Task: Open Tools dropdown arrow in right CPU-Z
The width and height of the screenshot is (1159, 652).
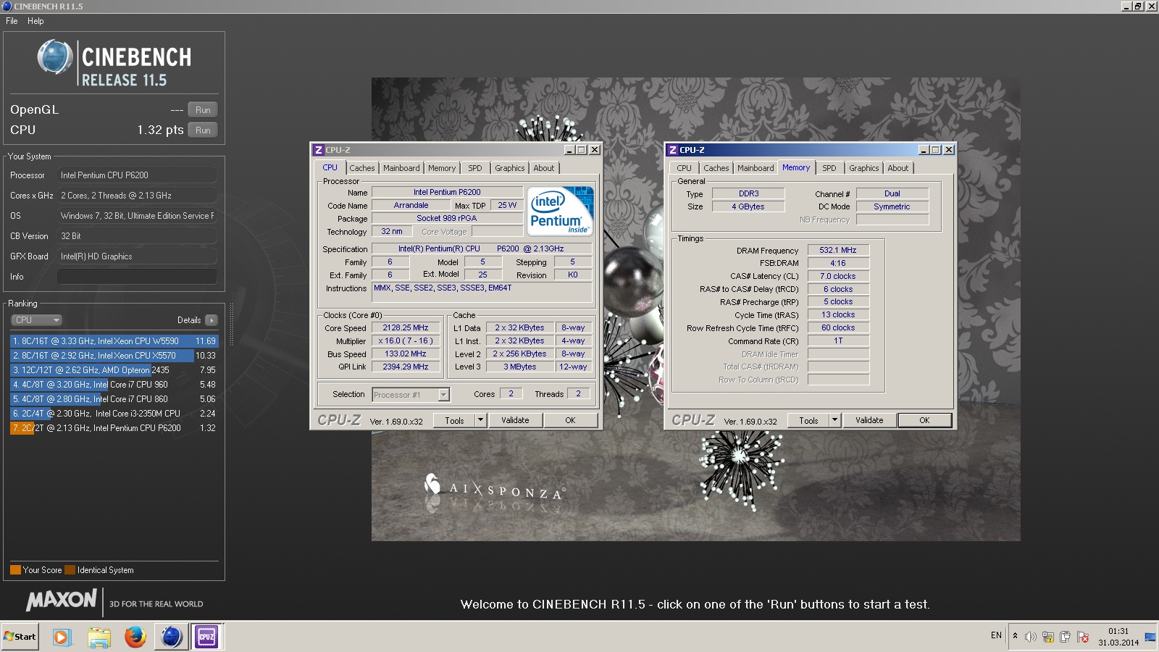Action: pos(834,421)
